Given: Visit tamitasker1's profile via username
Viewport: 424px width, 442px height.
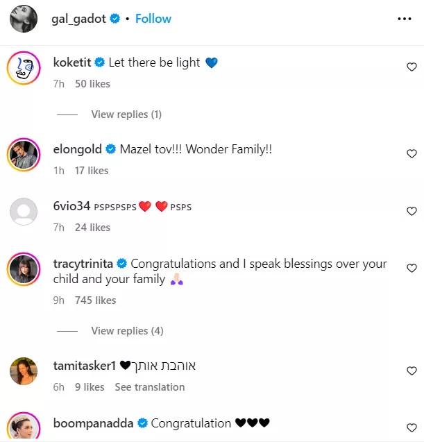Looking at the screenshot, I should pos(84,366).
